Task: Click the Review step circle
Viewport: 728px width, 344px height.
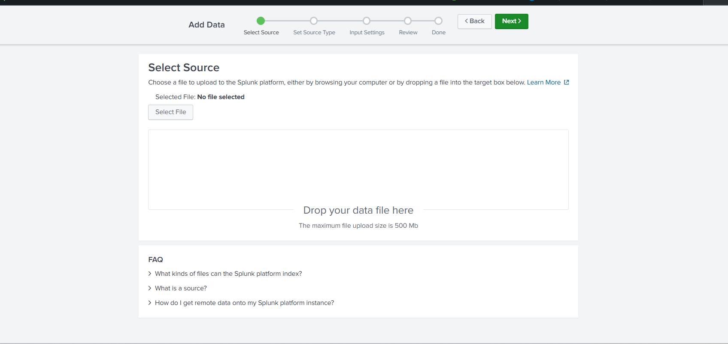Action: coord(408,21)
